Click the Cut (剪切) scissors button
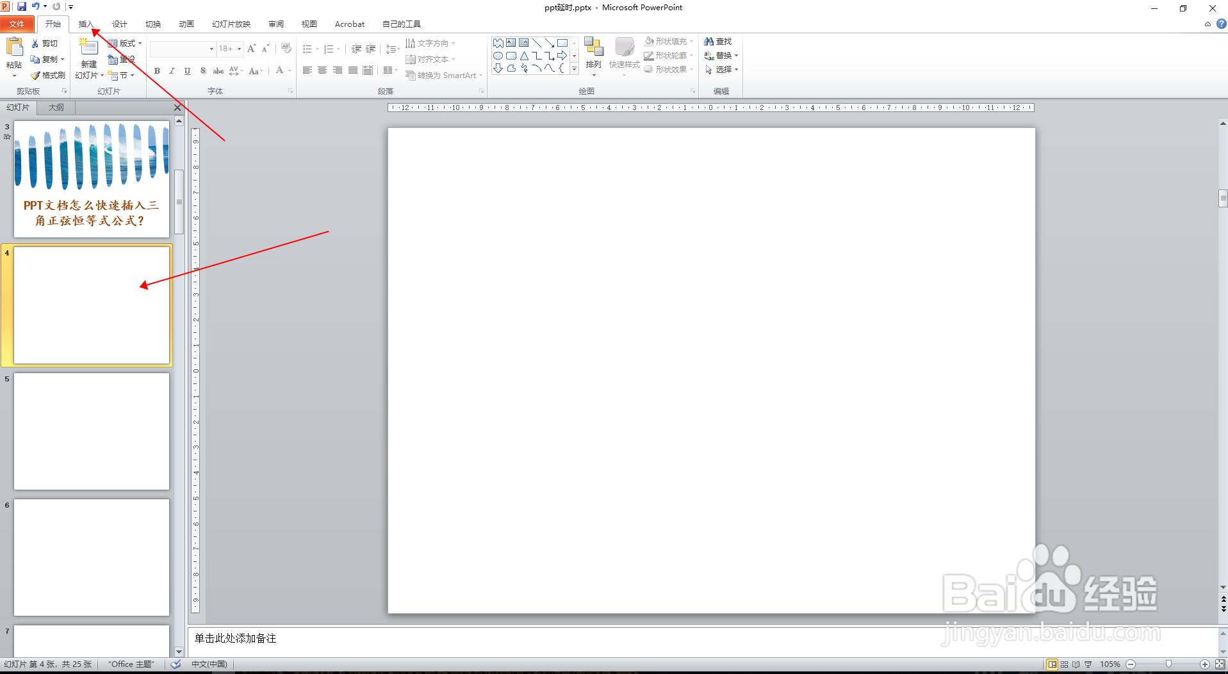This screenshot has height=674, width=1228. pos(44,44)
